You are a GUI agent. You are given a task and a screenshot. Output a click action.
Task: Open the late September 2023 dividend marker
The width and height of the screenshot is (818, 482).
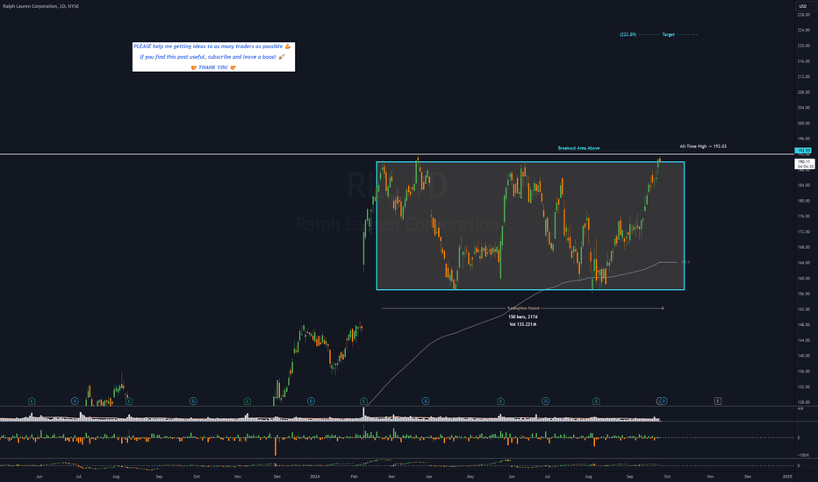[193, 401]
